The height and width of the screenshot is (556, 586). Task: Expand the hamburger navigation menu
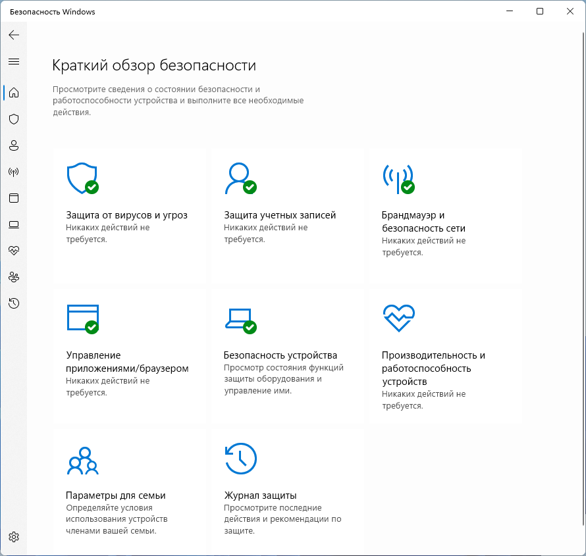(x=14, y=61)
